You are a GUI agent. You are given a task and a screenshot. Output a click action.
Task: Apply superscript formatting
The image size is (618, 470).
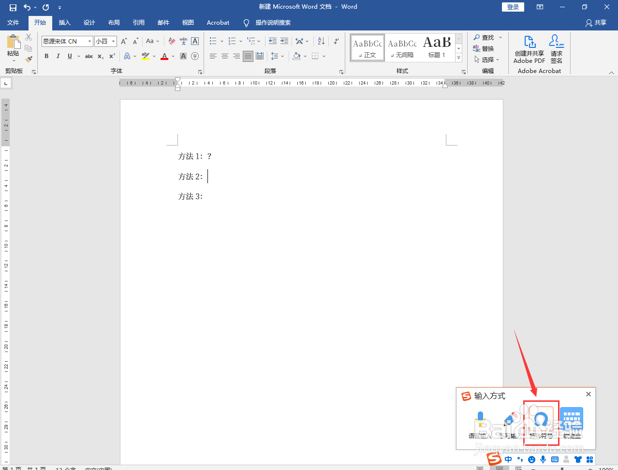112,56
